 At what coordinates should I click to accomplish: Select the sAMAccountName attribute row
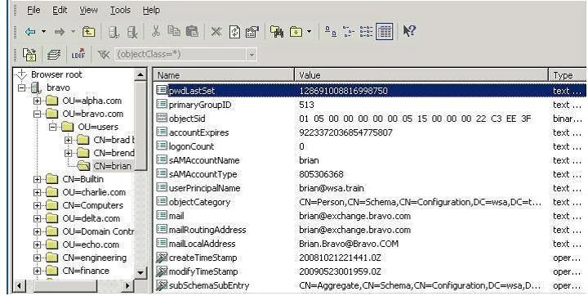(x=370, y=160)
